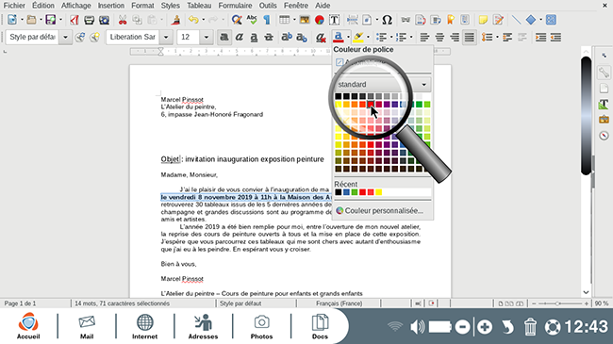Click Couleur personnalisée button

point(379,211)
